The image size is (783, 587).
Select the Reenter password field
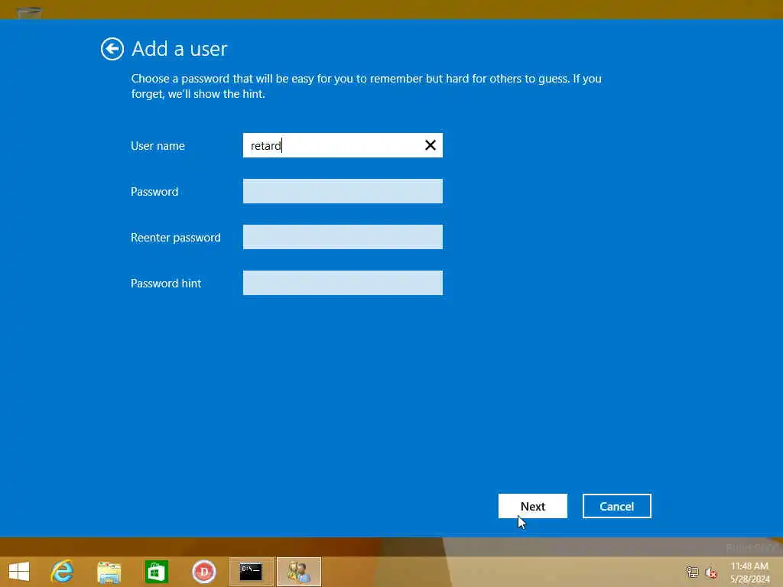(x=343, y=237)
